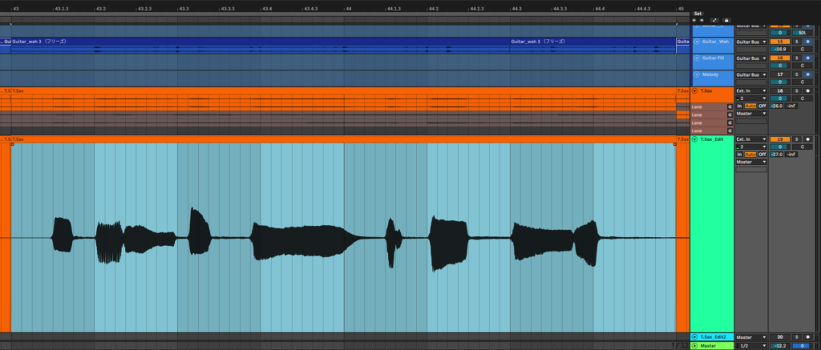Fold the T.Sax_Edit track

[x=694, y=139]
